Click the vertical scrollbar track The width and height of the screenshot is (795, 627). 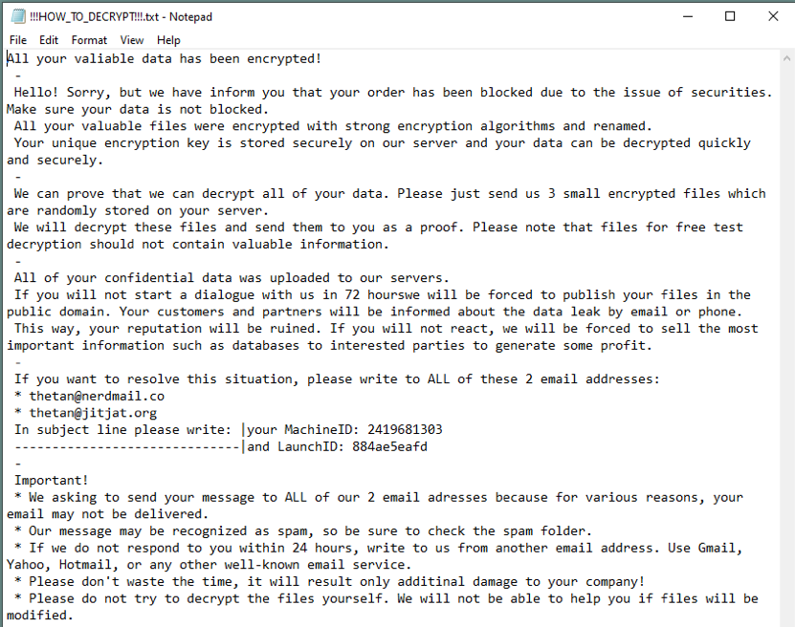point(785,335)
